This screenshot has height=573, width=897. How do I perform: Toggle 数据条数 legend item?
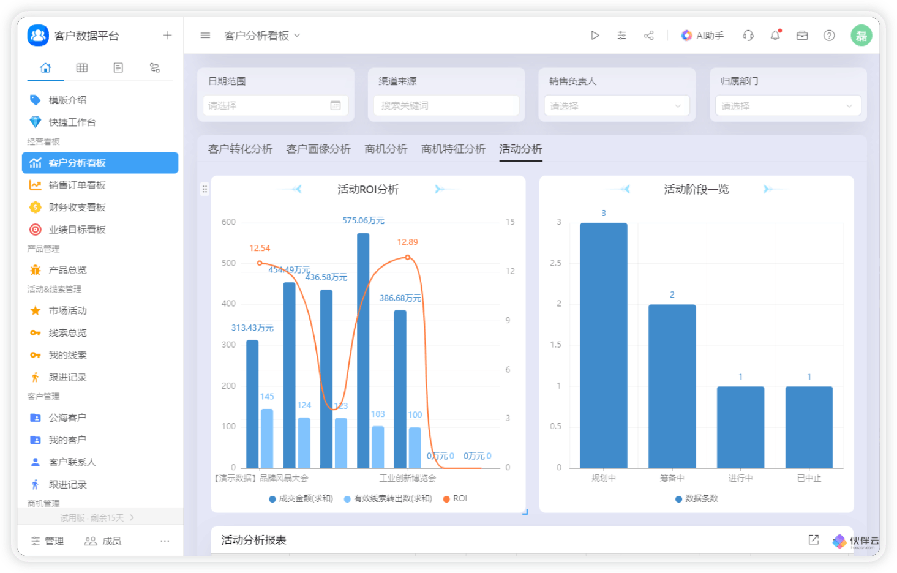point(696,498)
